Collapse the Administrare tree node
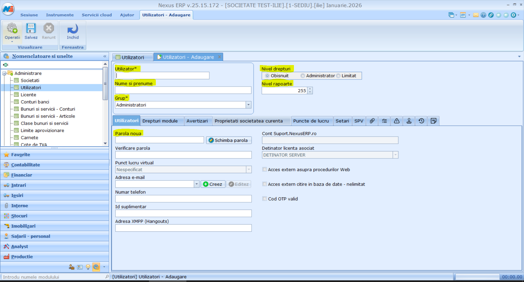The image size is (524, 282). pyautogui.click(x=4, y=73)
